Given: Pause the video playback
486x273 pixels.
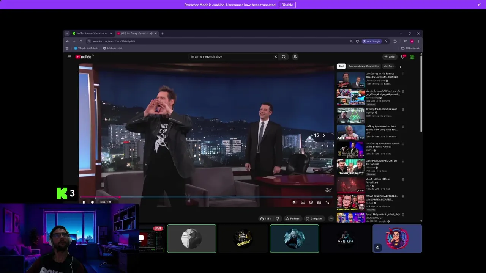Looking at the screenshot, I should coord(84,202).
